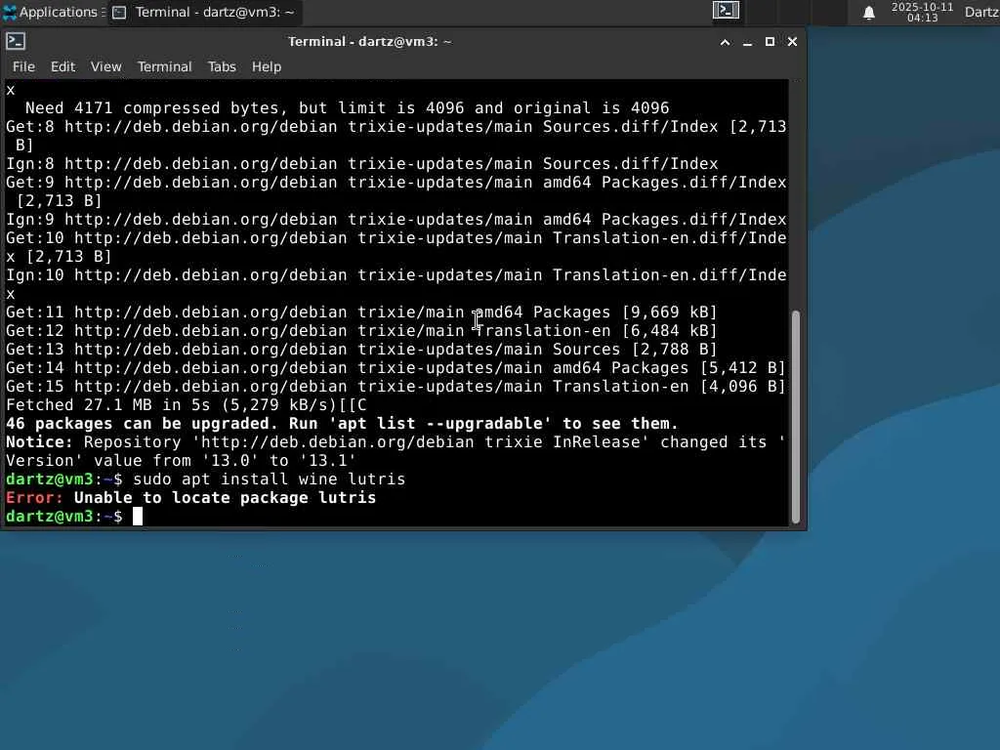Open the notification bell icon
The width and height of the screenshot is (1000, 750).
pos(868,13)
